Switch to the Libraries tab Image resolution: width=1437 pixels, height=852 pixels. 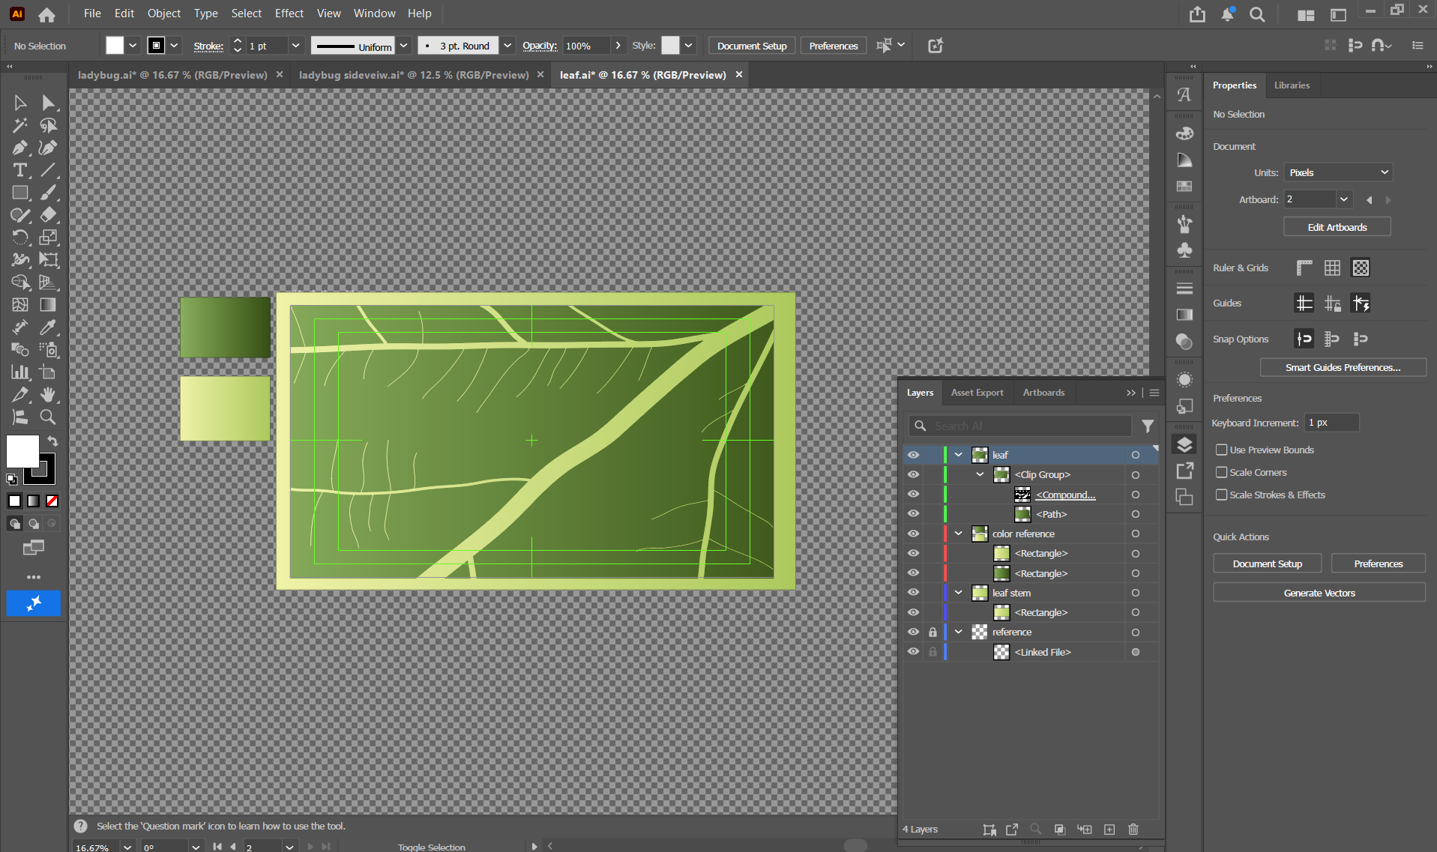(1292, 85)
